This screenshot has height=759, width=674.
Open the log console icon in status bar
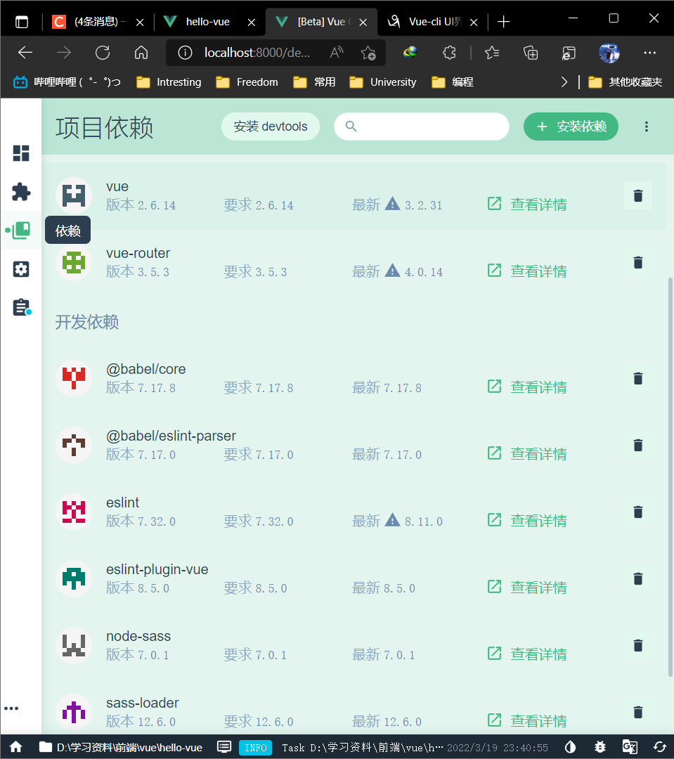(224, 747)
